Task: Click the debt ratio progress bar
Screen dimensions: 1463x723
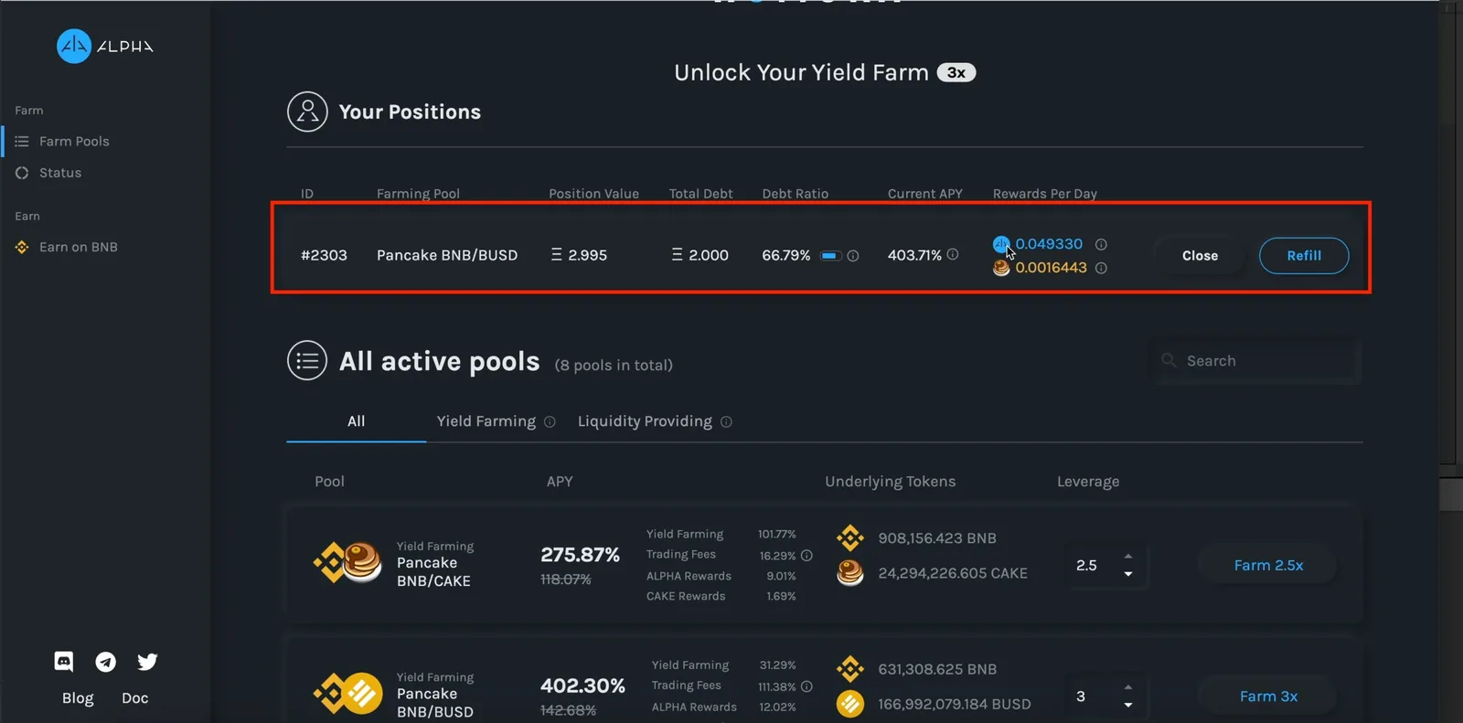Action: pos(830,256)
